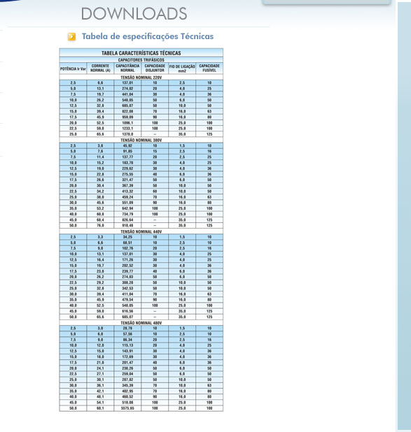
Task: Click capacitance cell '201,47'
Action: click(127, 363)
